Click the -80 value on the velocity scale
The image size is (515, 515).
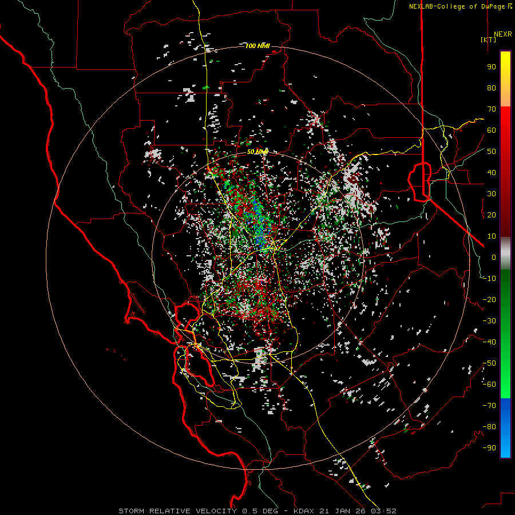coord(489,427)
